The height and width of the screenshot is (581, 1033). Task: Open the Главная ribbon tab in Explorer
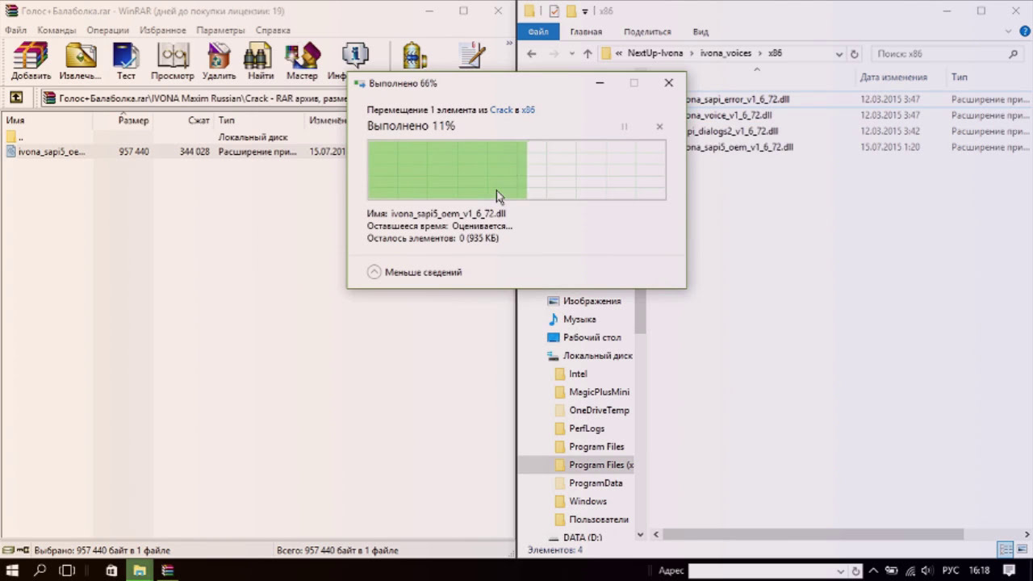click(586, 31)
